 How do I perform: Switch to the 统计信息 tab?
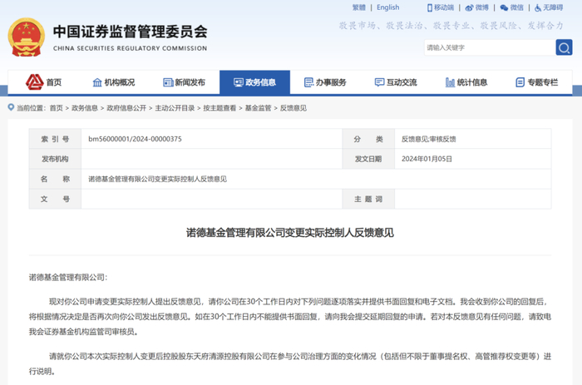(x=466, y=82)
